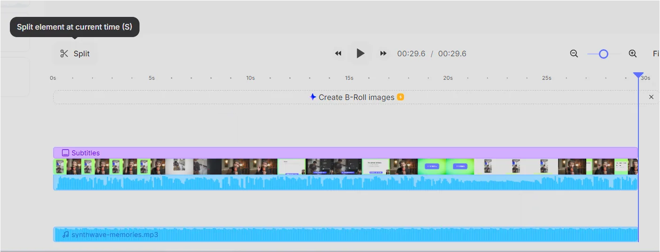660x252 pixels.
Task: Click Create B-Roll images
Action: [357, 97]
